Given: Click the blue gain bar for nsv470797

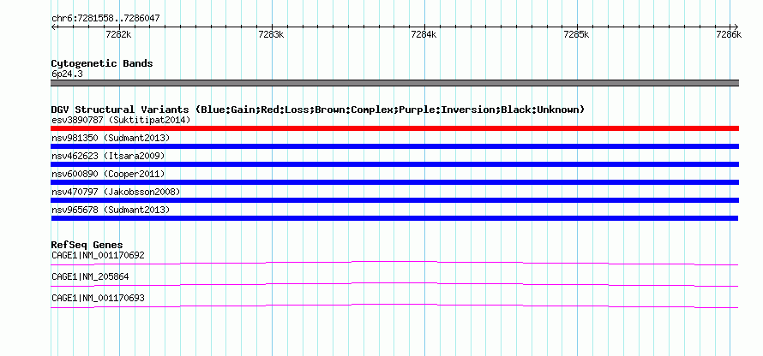Looking at the screenshot, I should point(394,200).
